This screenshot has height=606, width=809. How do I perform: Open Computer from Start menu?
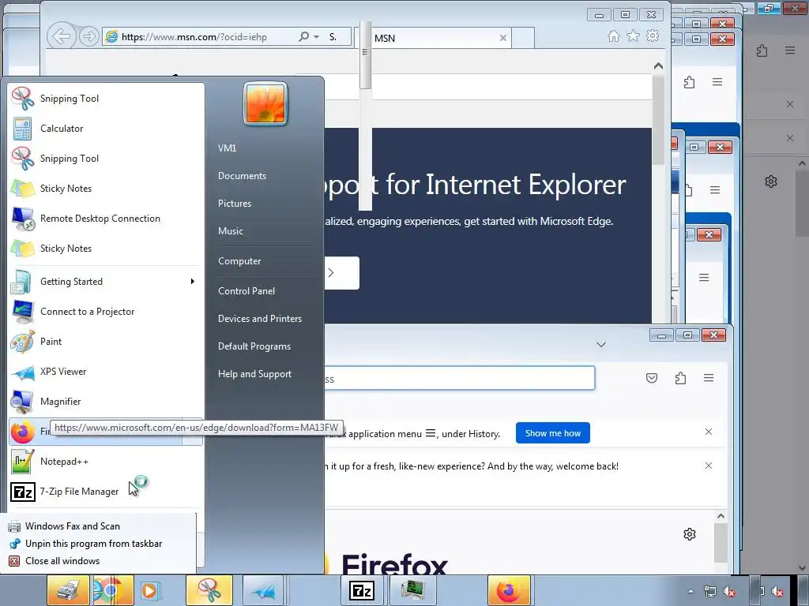pos(239,261)
